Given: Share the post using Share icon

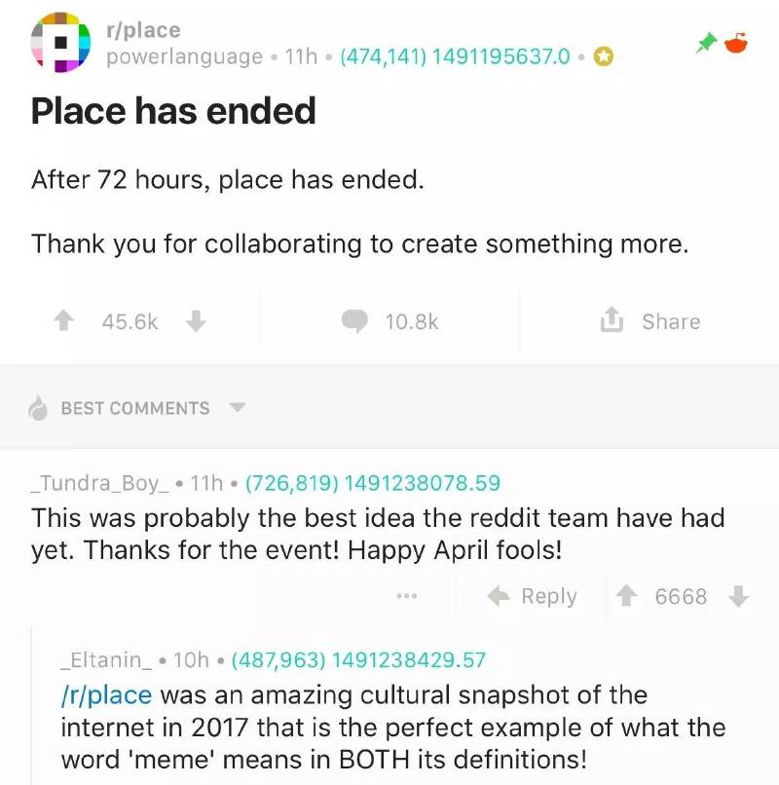Looking at the screenshot, I should 611,320.
